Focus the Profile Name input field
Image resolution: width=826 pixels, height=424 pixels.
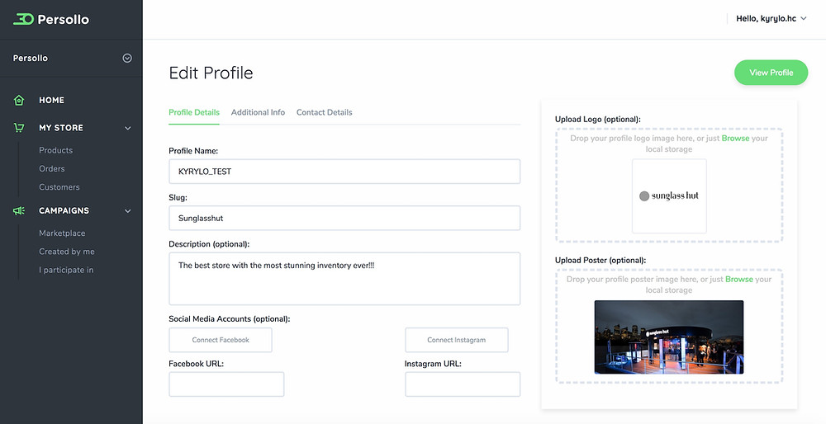(344, 172)
